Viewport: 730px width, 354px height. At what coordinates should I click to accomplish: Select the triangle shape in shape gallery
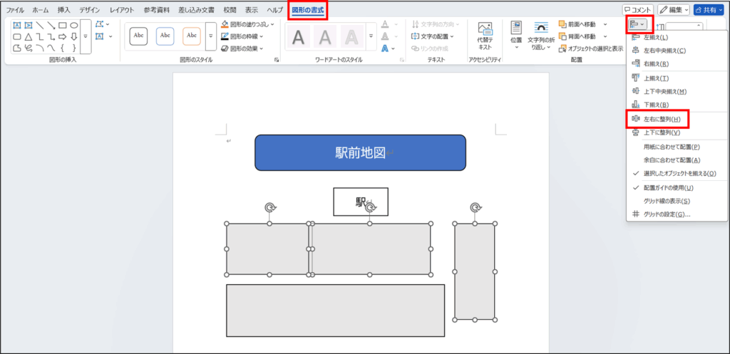[x=28, y=36]
